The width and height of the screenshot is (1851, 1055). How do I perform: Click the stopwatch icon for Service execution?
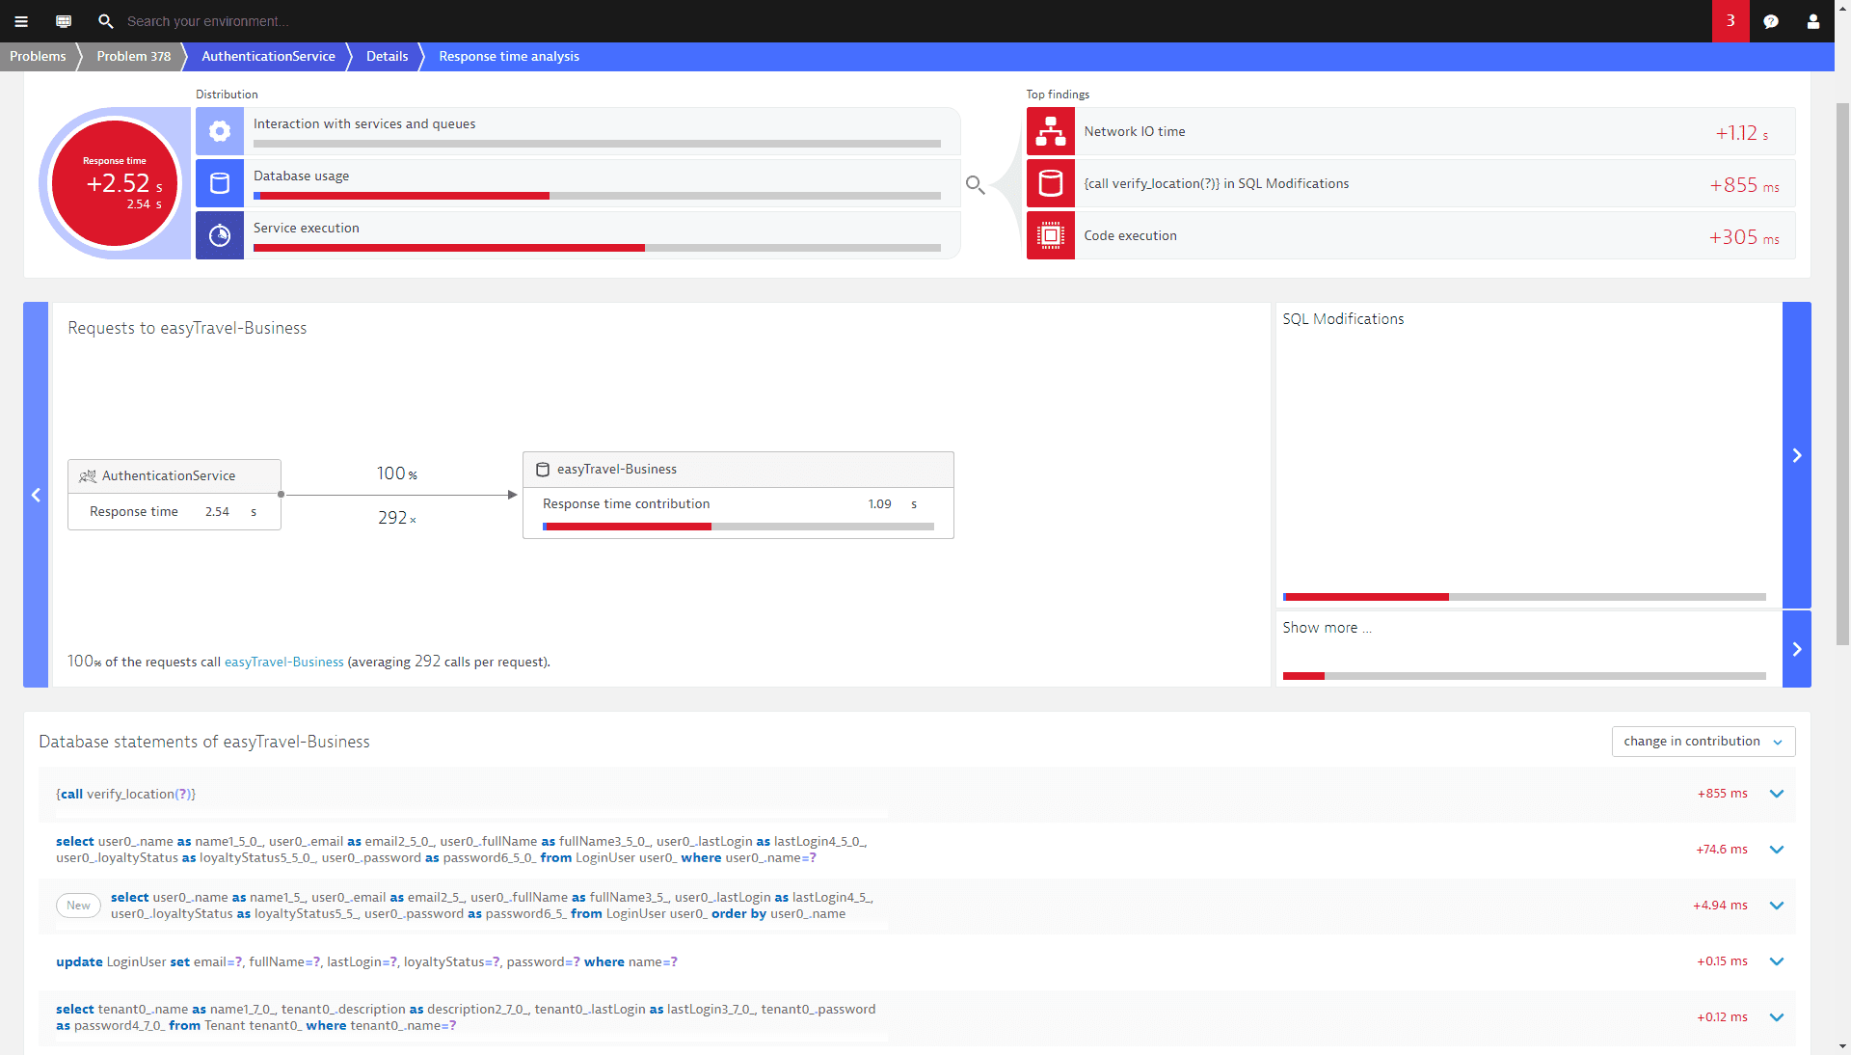pyautogui.click(x=220, y=235)
